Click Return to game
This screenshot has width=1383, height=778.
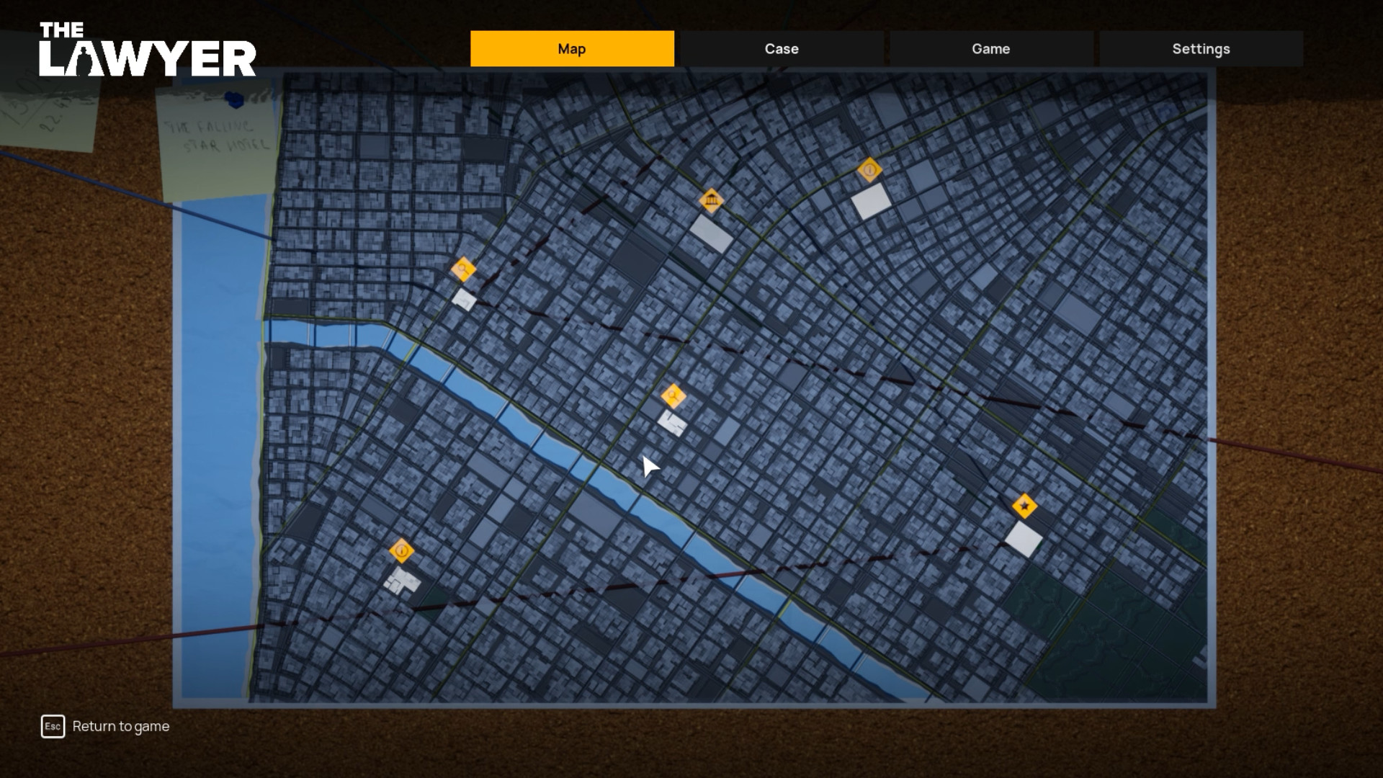pos(121,726)
